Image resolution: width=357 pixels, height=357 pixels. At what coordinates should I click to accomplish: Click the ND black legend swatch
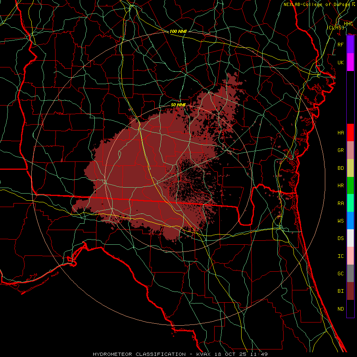pos(350,309)
